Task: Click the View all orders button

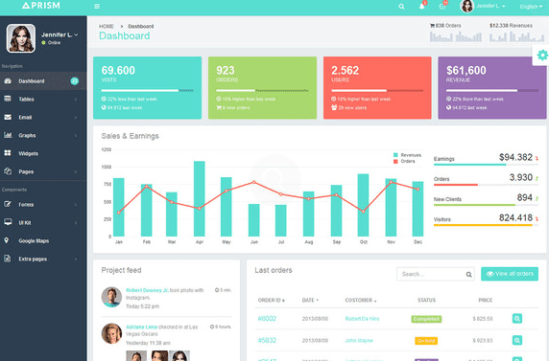Action: click(510, 274)
